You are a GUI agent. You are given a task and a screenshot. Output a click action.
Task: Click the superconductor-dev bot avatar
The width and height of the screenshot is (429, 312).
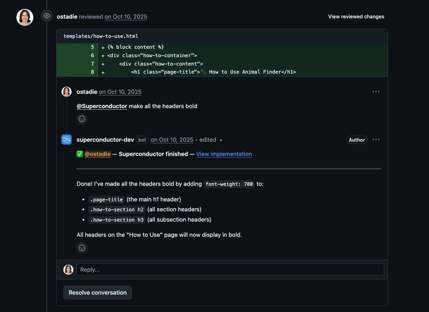66,140
